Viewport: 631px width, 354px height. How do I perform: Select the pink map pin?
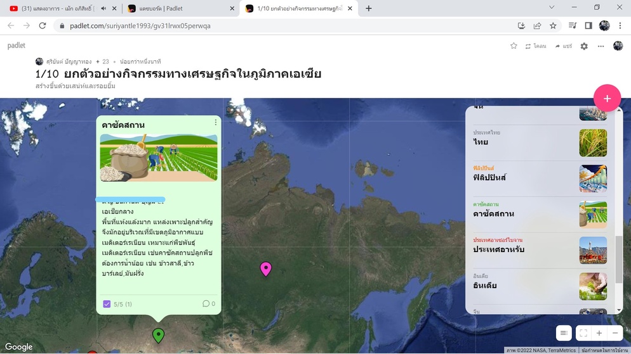coord(265,269)
